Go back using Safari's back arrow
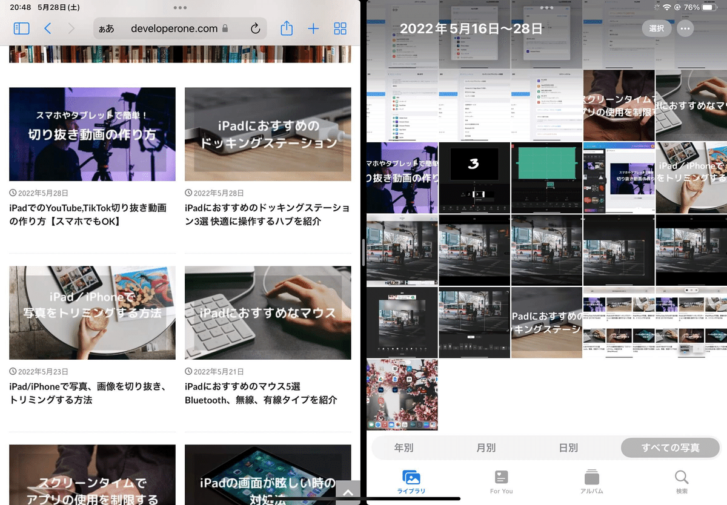Screen dimensions: 727x505 click(x=47, y=28)
